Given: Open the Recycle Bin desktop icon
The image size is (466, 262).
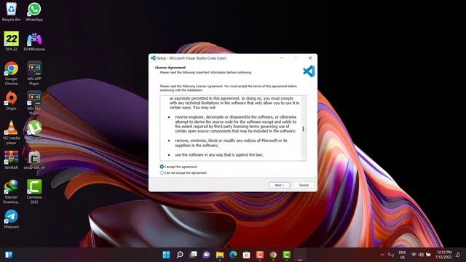Looking at the screenshot, I should tap(11, 12).
